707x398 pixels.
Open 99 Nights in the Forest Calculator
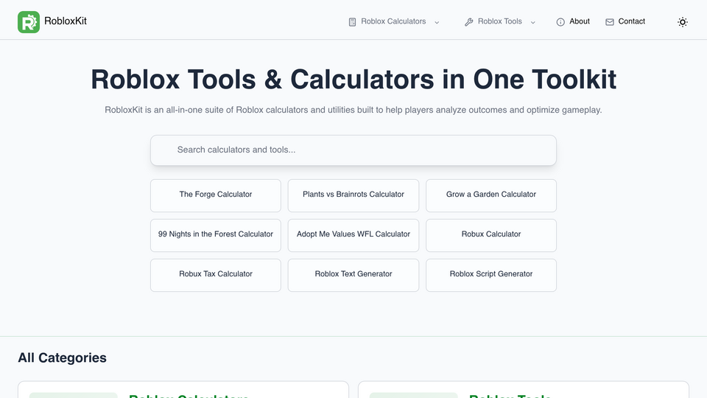click(x=216, y=235)
